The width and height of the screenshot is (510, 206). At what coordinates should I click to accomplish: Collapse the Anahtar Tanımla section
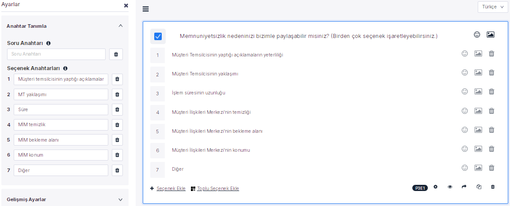(121, 26)
